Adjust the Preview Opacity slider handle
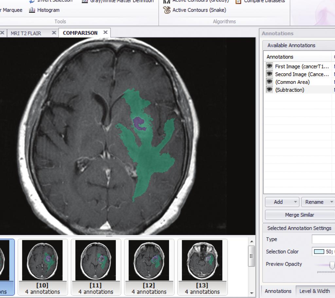The image size is (335, 298). 332,265
